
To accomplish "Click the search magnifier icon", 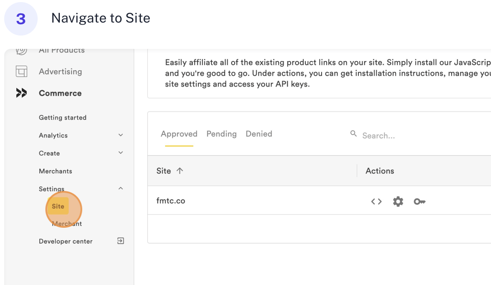I will [x=353, y=134].
